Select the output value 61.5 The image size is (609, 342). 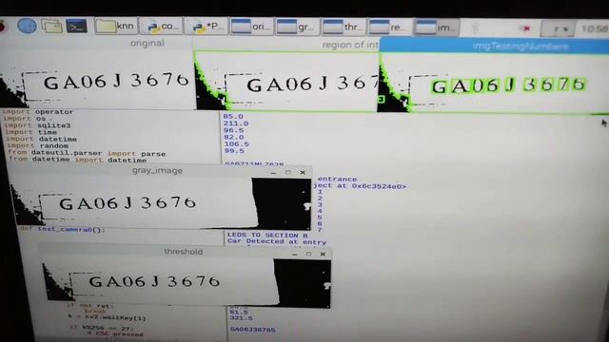coord(239,313)
